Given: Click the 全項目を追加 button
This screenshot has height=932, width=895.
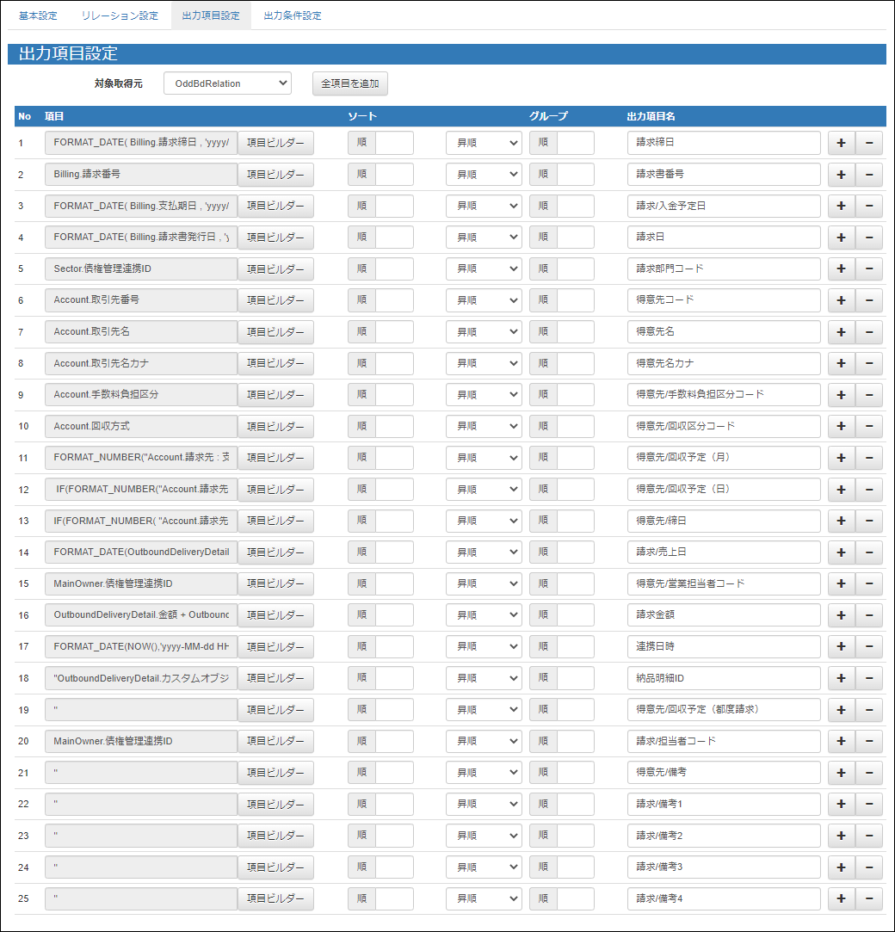Looking at the screenshot, I should (349, 83).
